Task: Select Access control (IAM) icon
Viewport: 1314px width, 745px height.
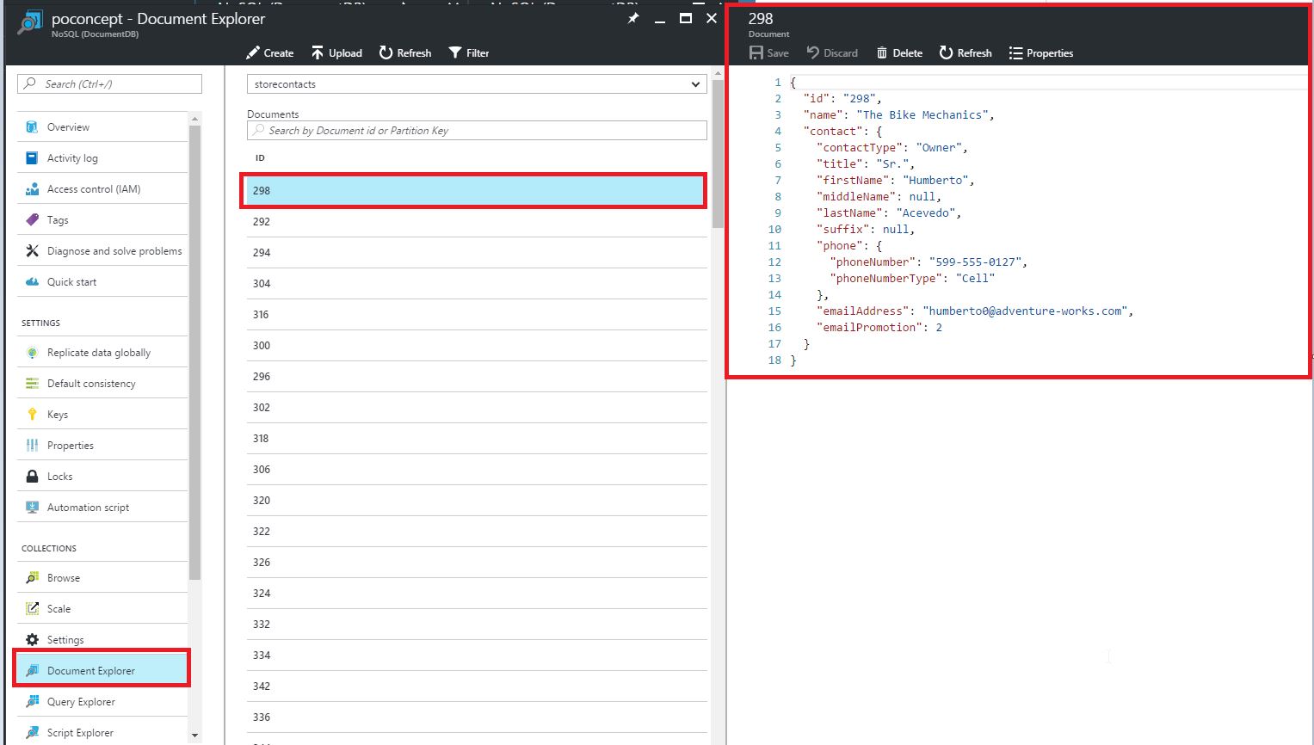Action: [32, 189]
